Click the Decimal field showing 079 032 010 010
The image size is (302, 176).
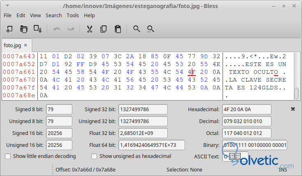[x=247, y=121]
